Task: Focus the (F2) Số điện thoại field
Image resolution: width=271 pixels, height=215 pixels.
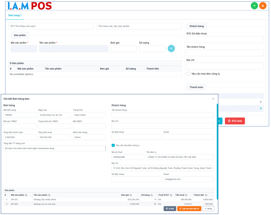Action: 225,40
